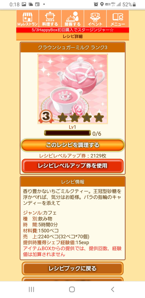Image resolution: width=145 pixels, height=298 pixels.
Task: Tap the location pin status icon
Action: [x=102, y=4]
